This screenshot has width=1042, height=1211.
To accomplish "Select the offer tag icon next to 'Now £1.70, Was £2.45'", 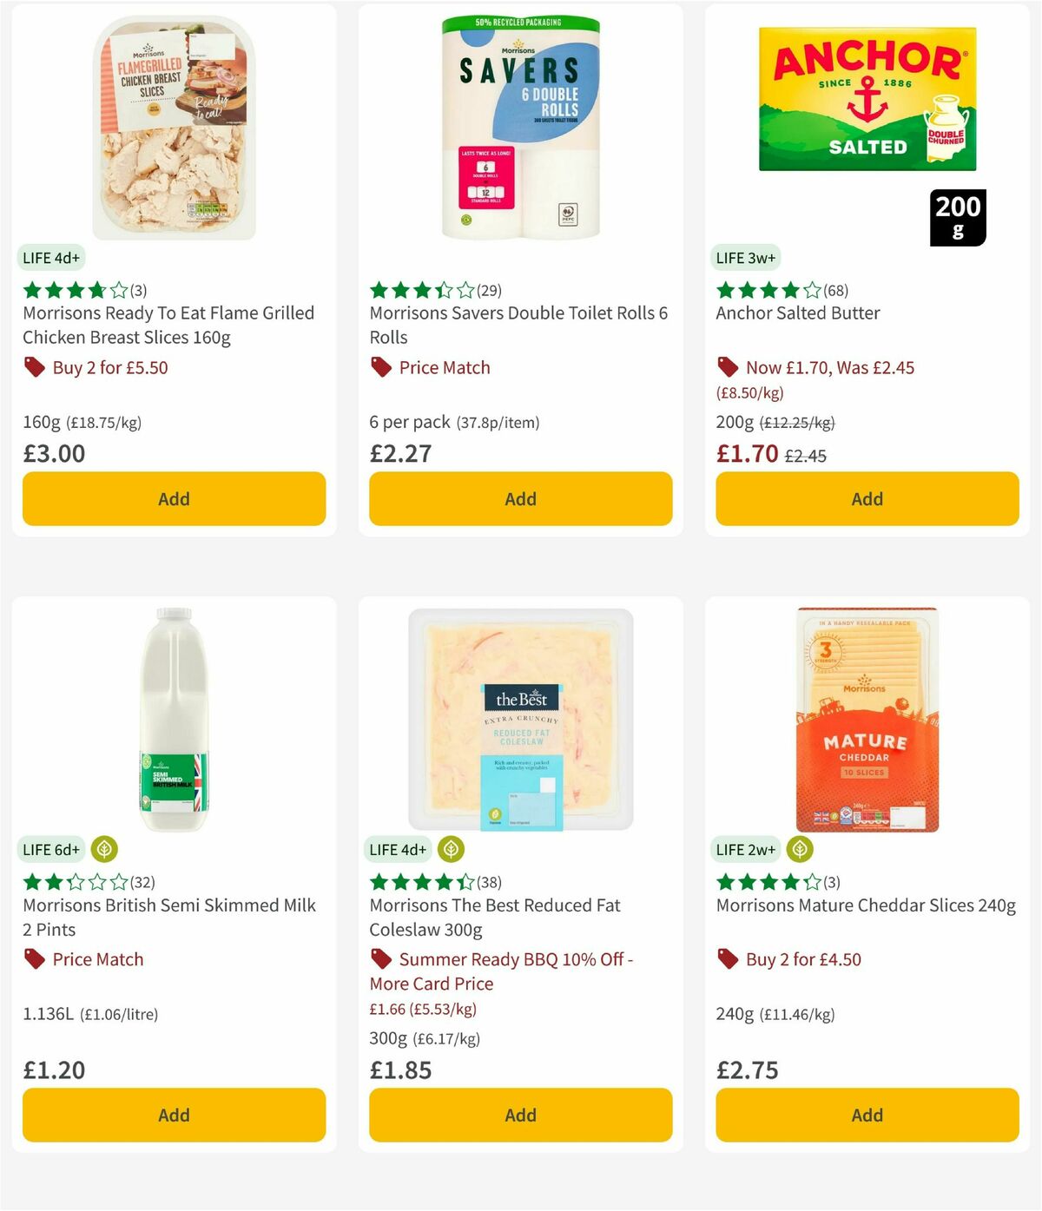I will tap(728, 367).
